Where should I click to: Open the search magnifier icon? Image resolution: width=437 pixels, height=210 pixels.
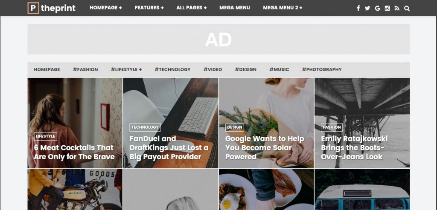coord(407,9)
